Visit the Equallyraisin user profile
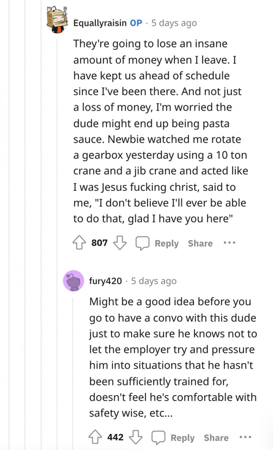 100,23
